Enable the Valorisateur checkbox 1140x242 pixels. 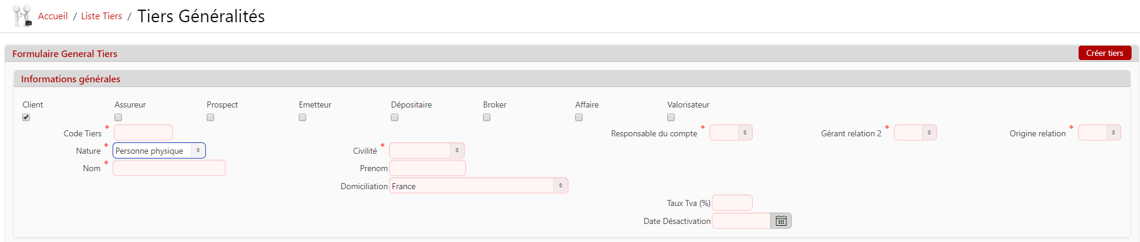click(671, 117)
